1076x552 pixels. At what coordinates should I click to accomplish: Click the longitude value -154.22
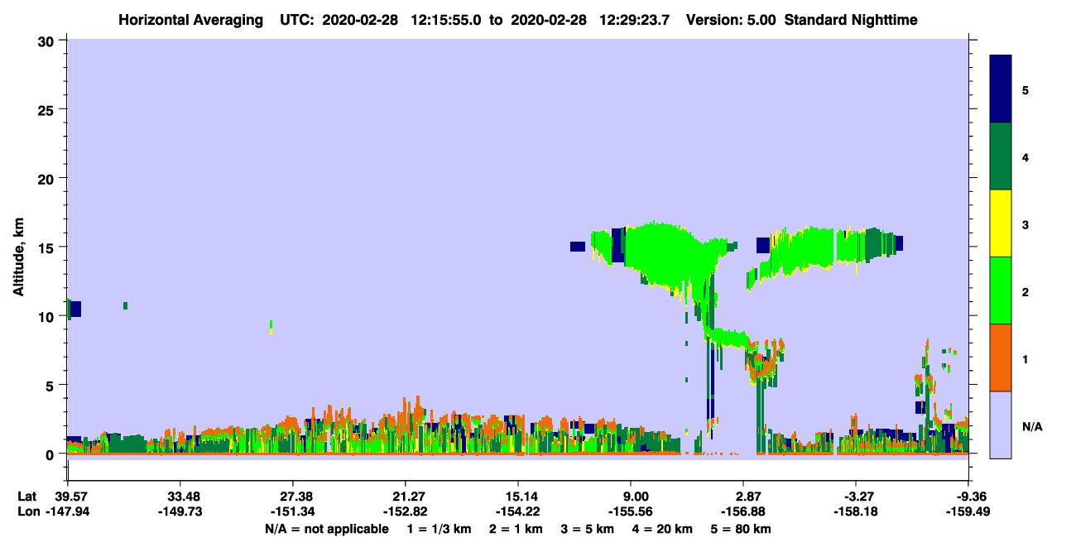pos(518,511)
